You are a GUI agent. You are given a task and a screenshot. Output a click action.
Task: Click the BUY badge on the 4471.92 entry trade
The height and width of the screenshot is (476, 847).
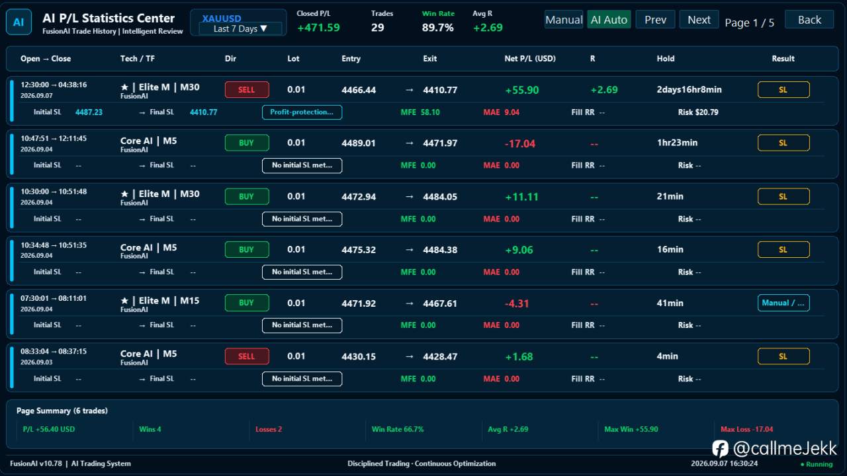tap(247, 303)
